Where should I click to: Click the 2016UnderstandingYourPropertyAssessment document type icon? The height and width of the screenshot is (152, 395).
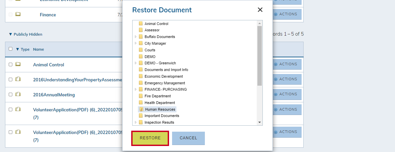(18, 79)
